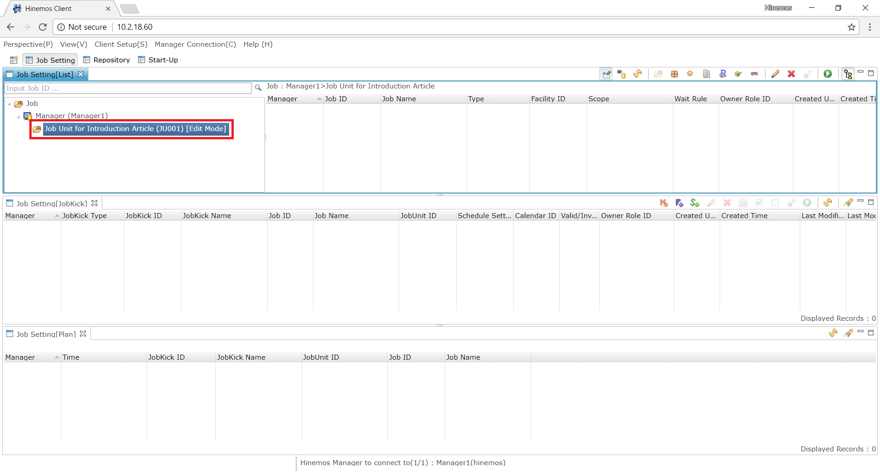Refresh the Job Setting Plan view
This screenshot has height=472, width=880.
coord(833,333)
